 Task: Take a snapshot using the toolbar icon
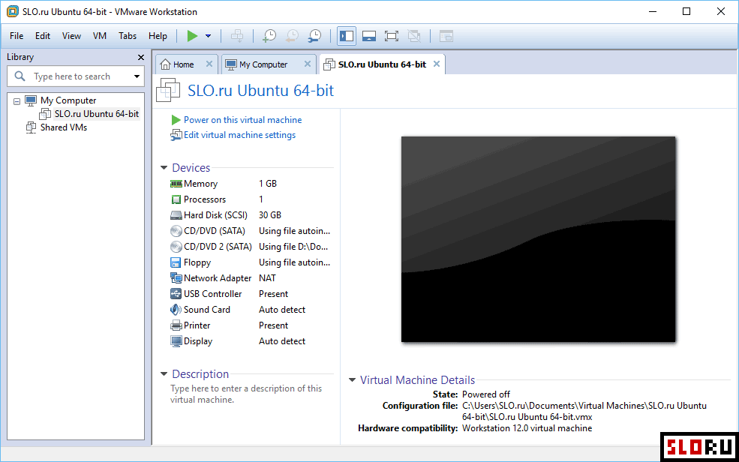tap(269, 36)
